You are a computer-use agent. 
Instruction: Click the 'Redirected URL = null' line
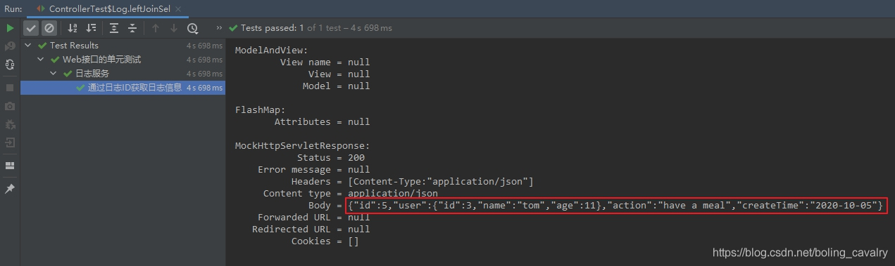(x=311, y=229)
